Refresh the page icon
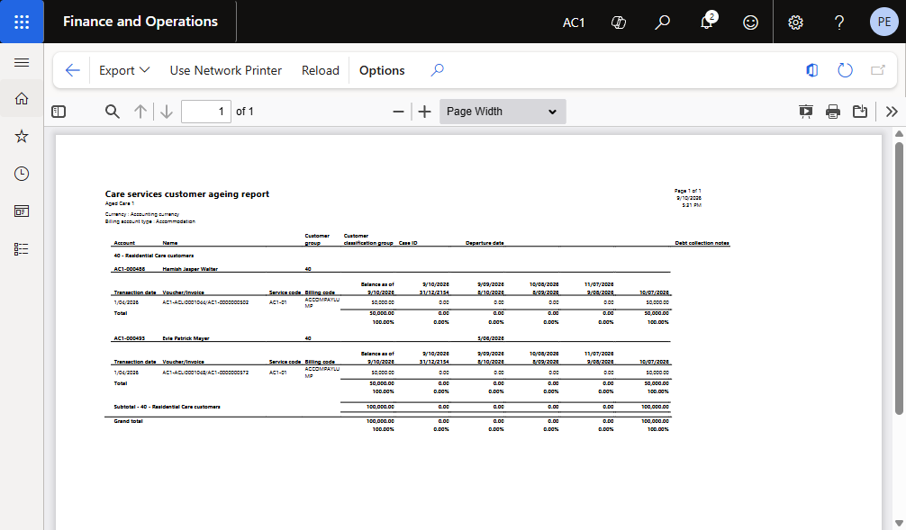The image size is (906, 530). pyautogui.click(x=845, y=70)
